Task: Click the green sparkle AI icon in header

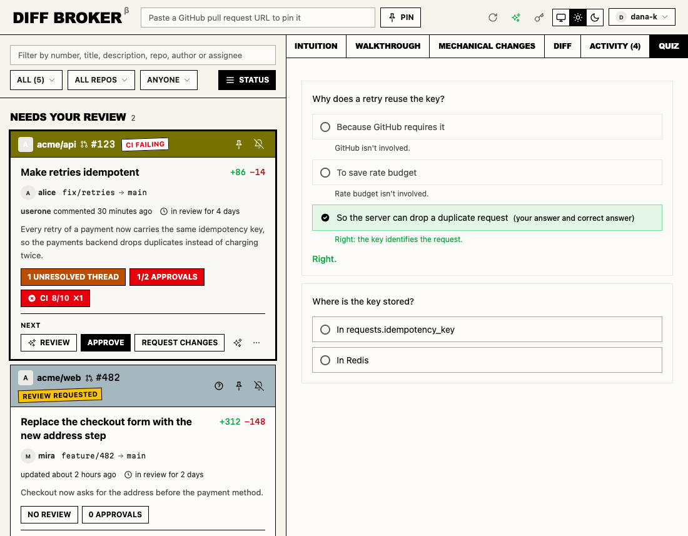Action: coord(516,18)
